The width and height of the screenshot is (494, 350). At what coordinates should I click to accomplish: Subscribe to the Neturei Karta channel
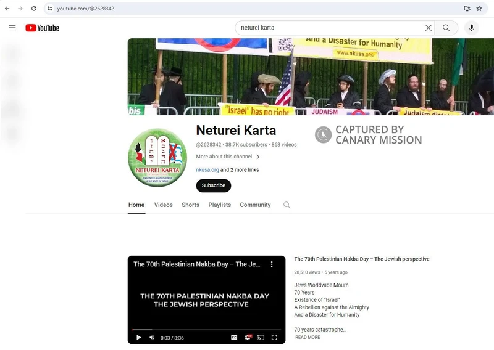coord(213,185)
